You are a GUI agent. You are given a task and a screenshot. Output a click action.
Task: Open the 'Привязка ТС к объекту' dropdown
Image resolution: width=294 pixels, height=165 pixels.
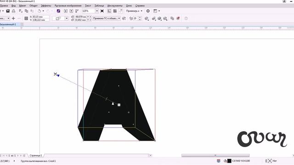click(107, 18)
